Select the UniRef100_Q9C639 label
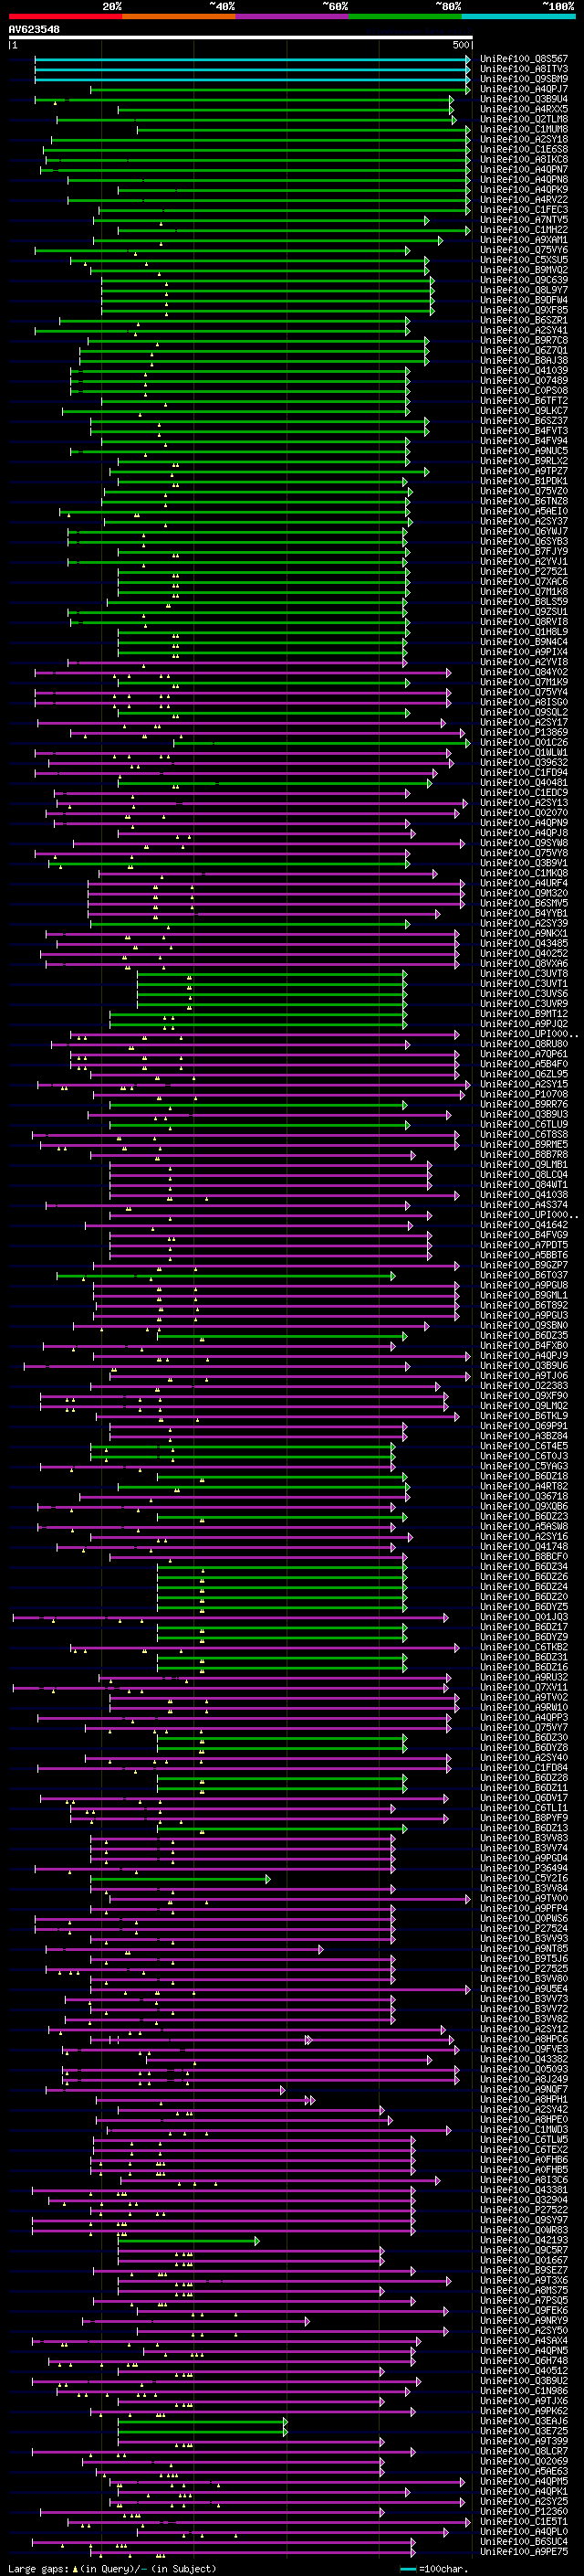The width and height of the screenshot is (584, 2576). [x=524, y=280]
